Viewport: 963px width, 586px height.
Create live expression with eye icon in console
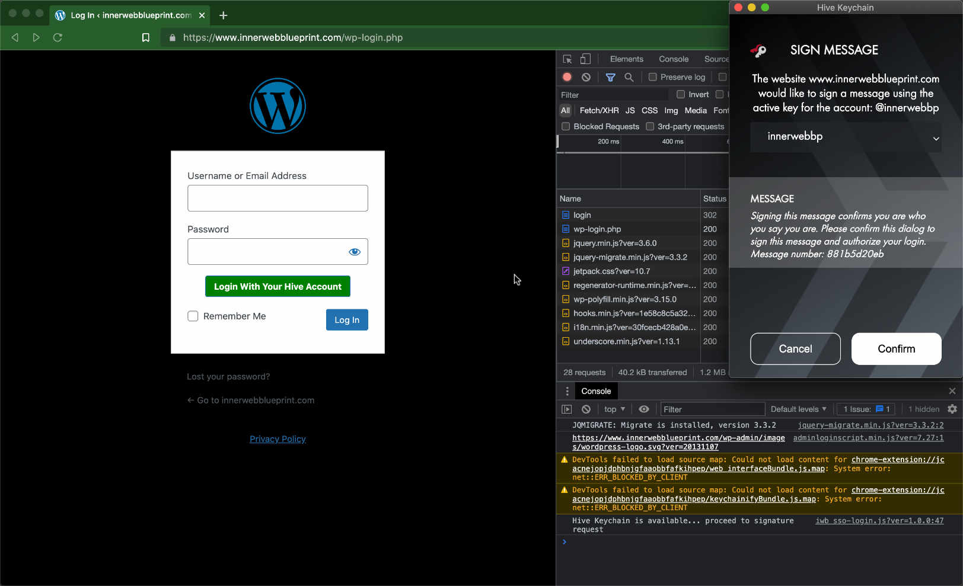pos(644,409)
